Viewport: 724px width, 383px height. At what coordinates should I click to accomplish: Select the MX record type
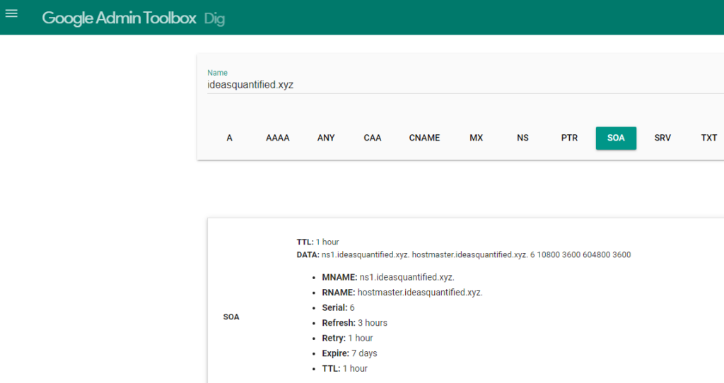point(476,138)
